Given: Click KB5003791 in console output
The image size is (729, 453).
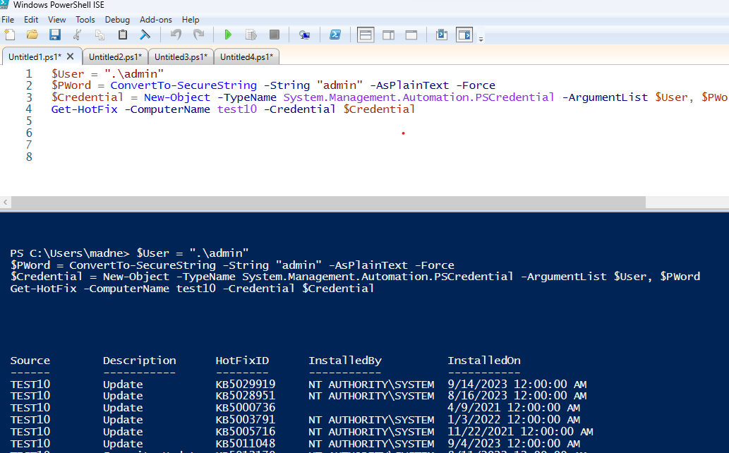Looking at the screenshot, I should 246,420.
